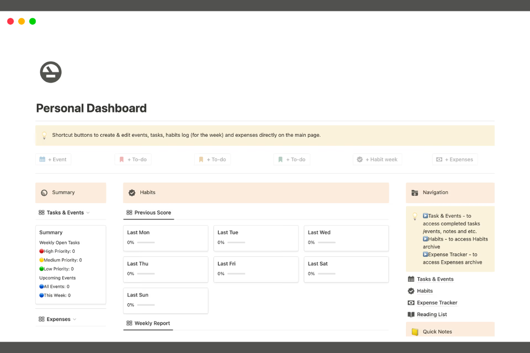Open the Weekly Report section
Viewport: 530px width, 353px height.
click(x=148, y=322)
